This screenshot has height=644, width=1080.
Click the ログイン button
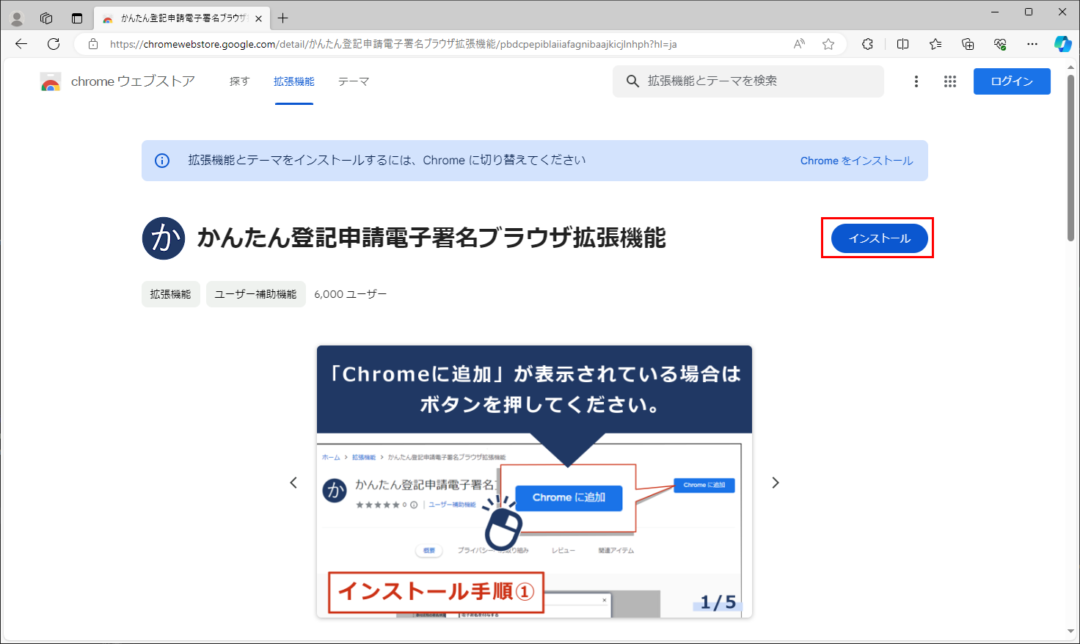[x=1012, y=81]
